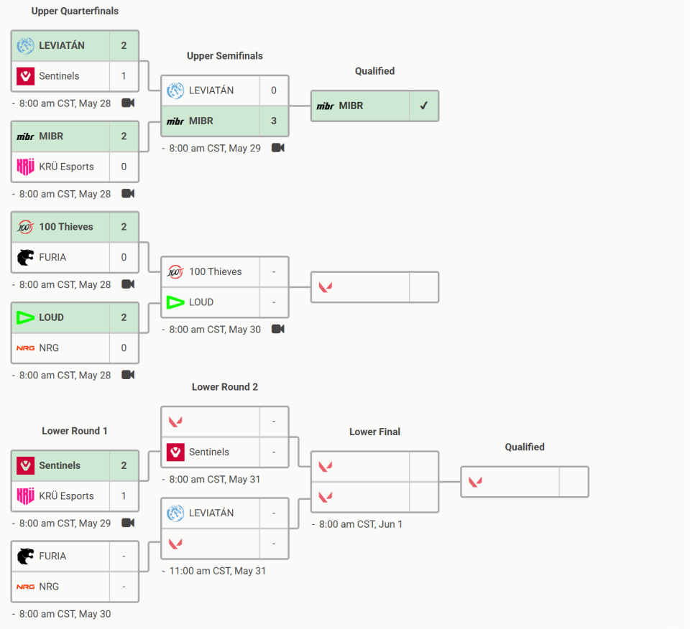Open the MIBR qualified team entry
Image resolution: width=690 pixels, height=629 pixels.
[375, 106]
